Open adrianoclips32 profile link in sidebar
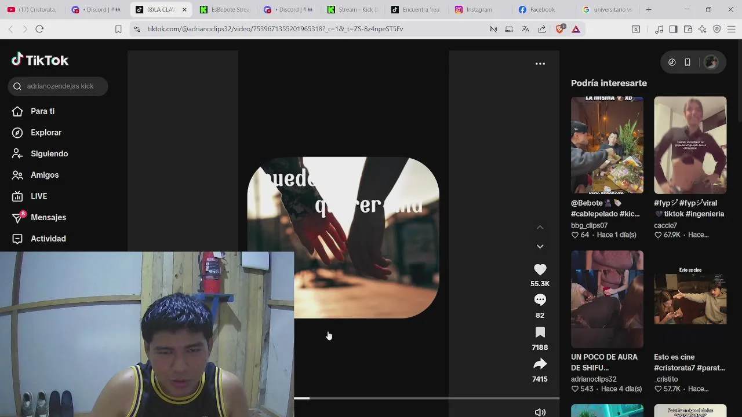 (594, 379)
